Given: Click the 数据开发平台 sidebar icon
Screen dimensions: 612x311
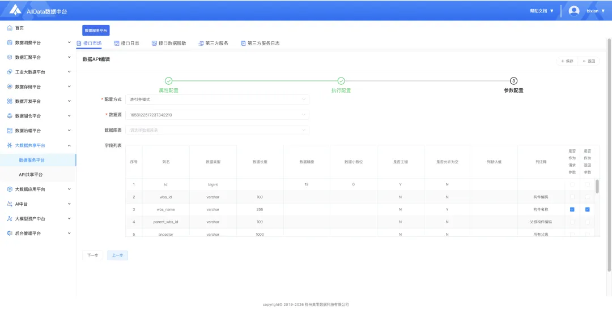Looking at the screenshot, I should [x=10, y=101].
